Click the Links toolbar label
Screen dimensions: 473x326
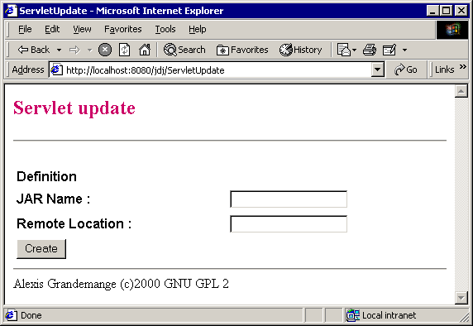(444, 70)
